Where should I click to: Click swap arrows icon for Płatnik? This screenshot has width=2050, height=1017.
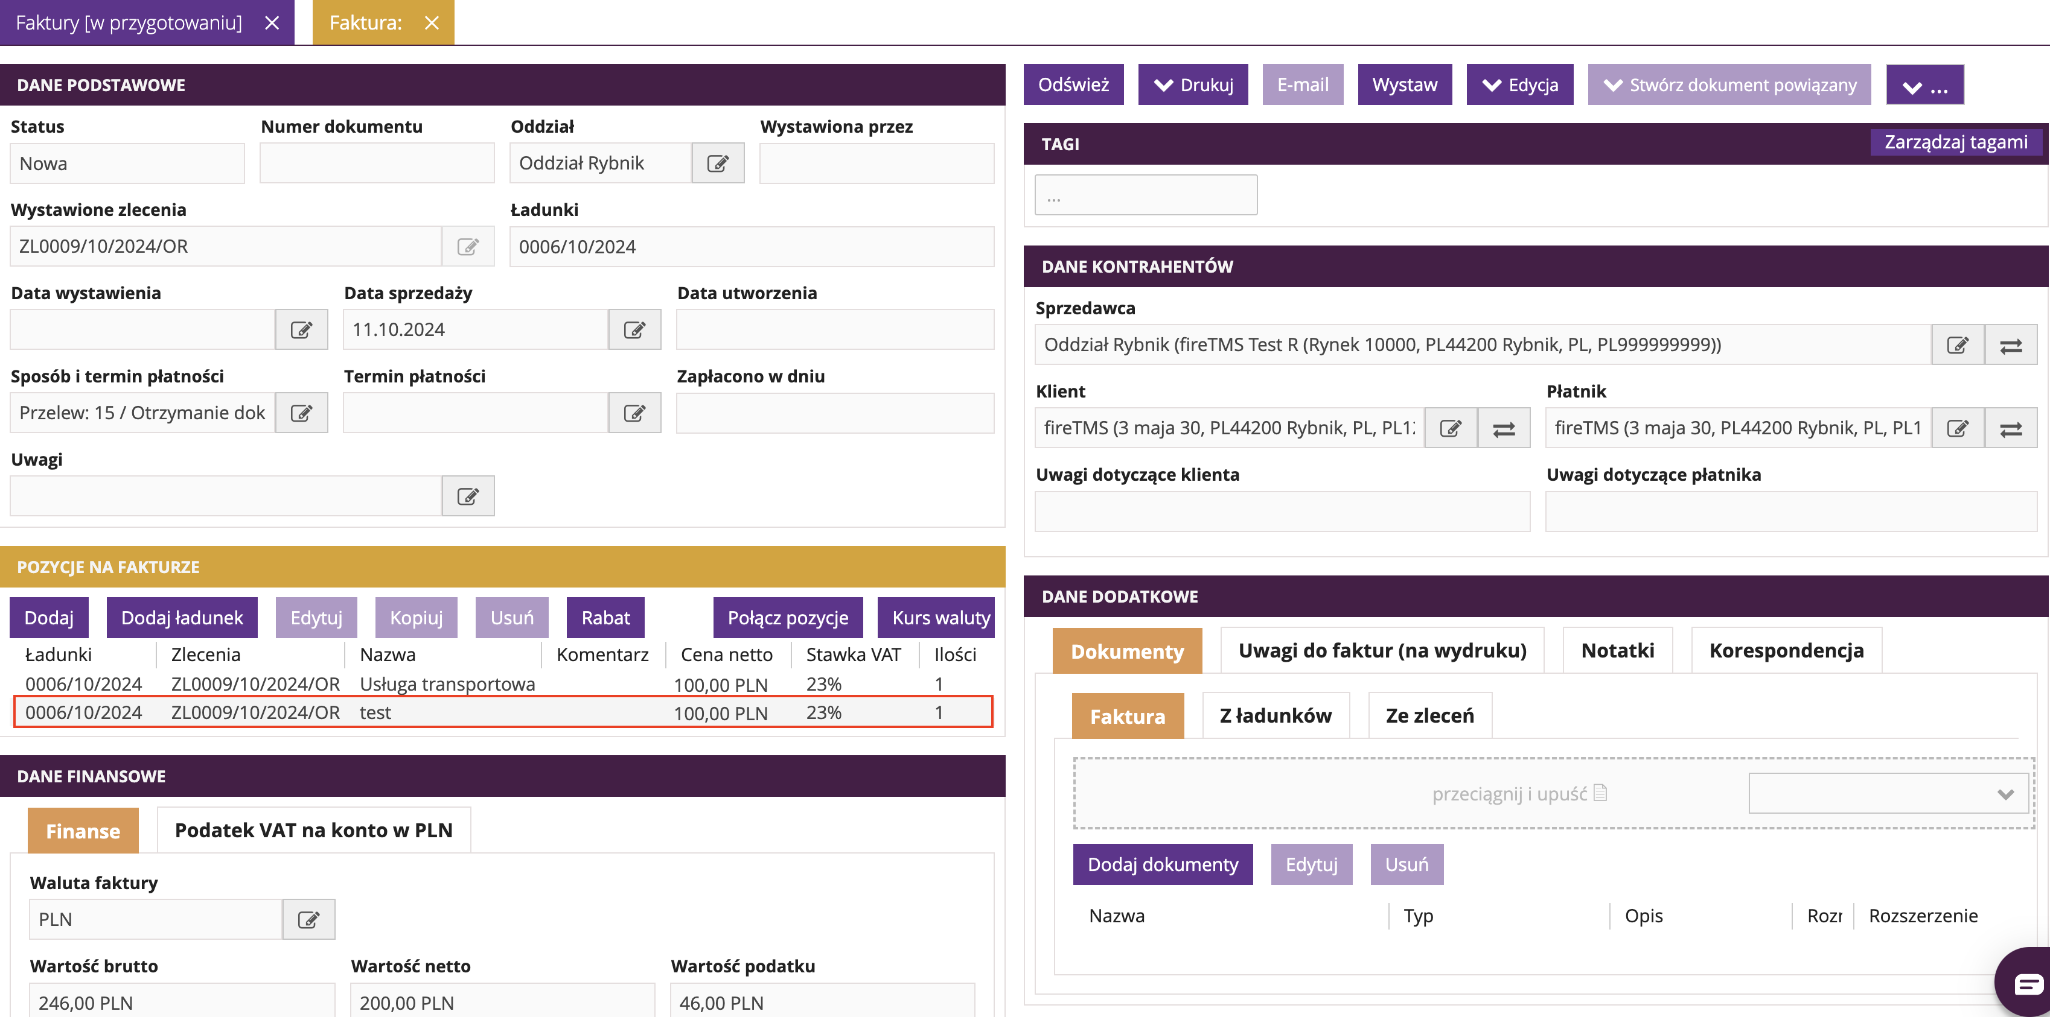(x=2010, y=429)
